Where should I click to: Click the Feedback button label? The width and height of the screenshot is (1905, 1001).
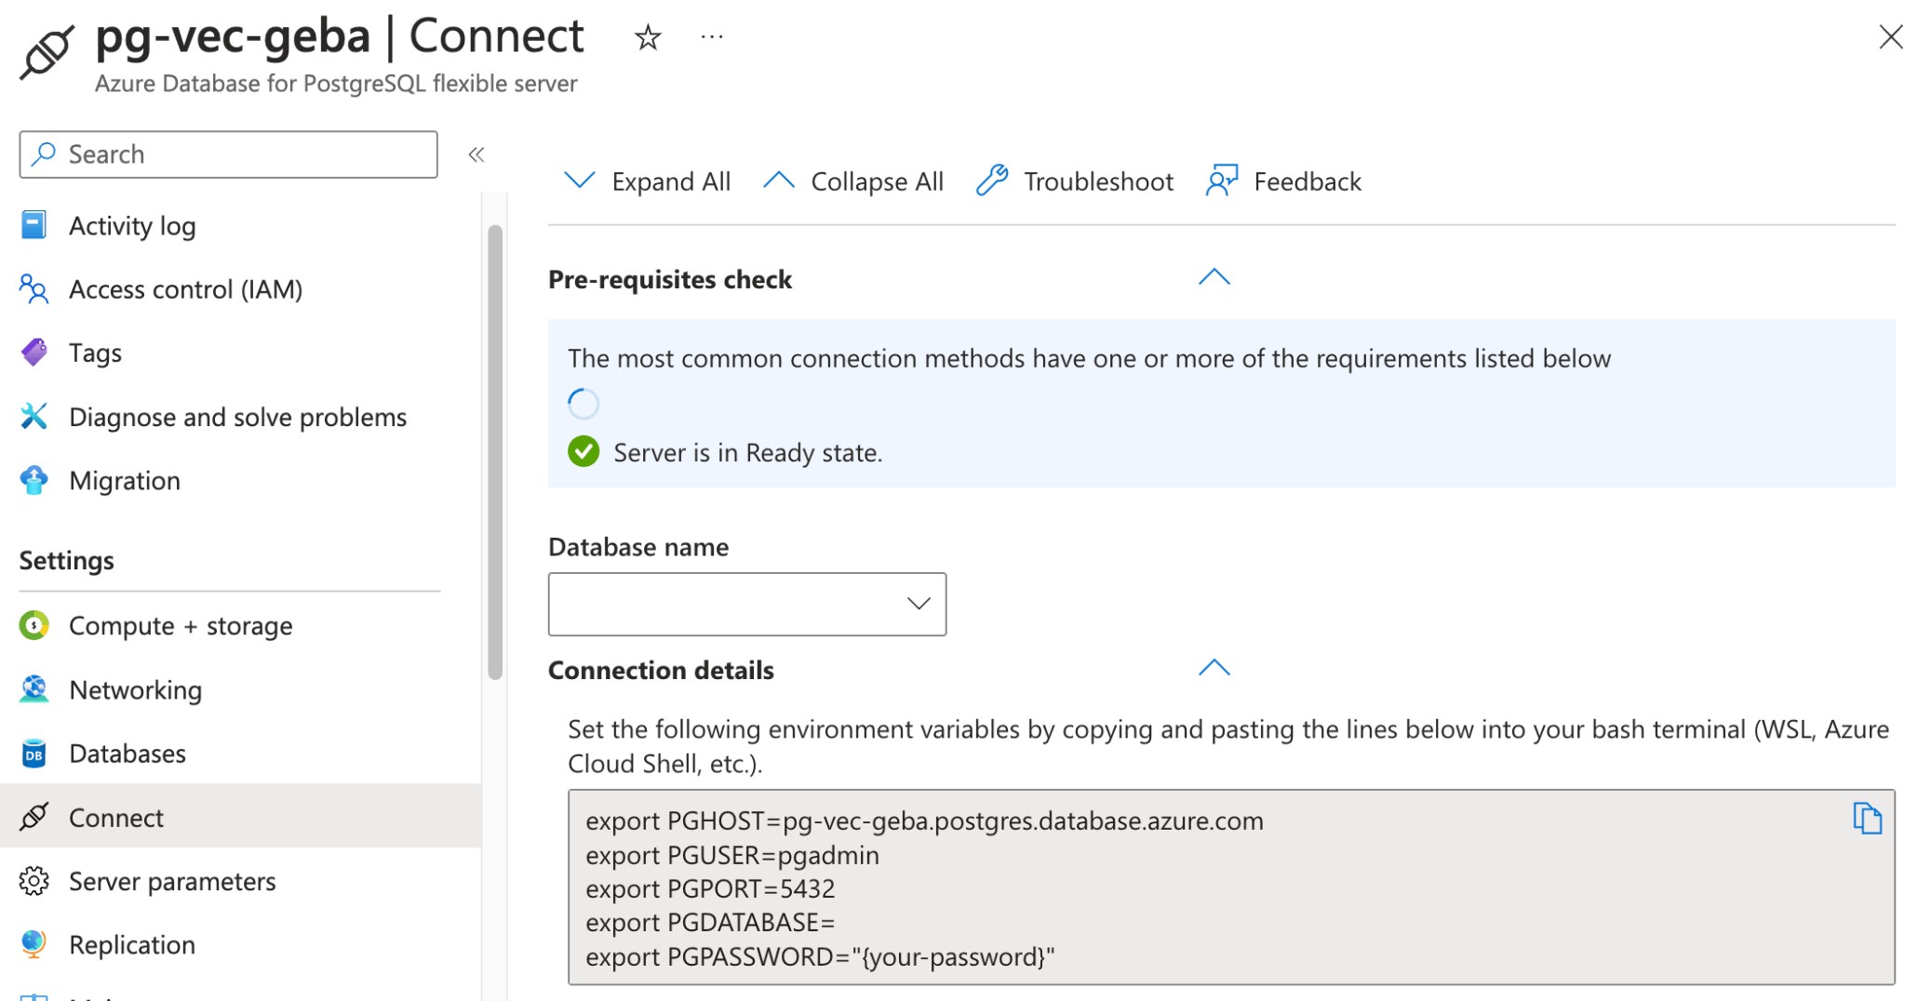[x=1307, y=181]
